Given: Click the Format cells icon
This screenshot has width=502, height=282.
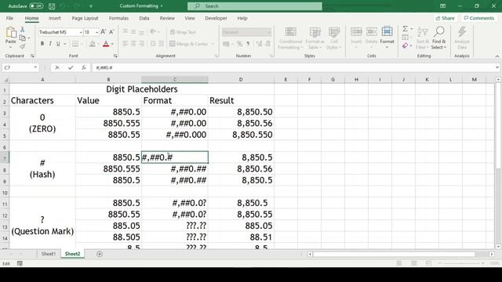Looking at the screenshot, I should point(387,32).
